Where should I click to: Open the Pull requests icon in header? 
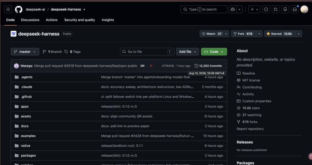(x=275, y=9)
